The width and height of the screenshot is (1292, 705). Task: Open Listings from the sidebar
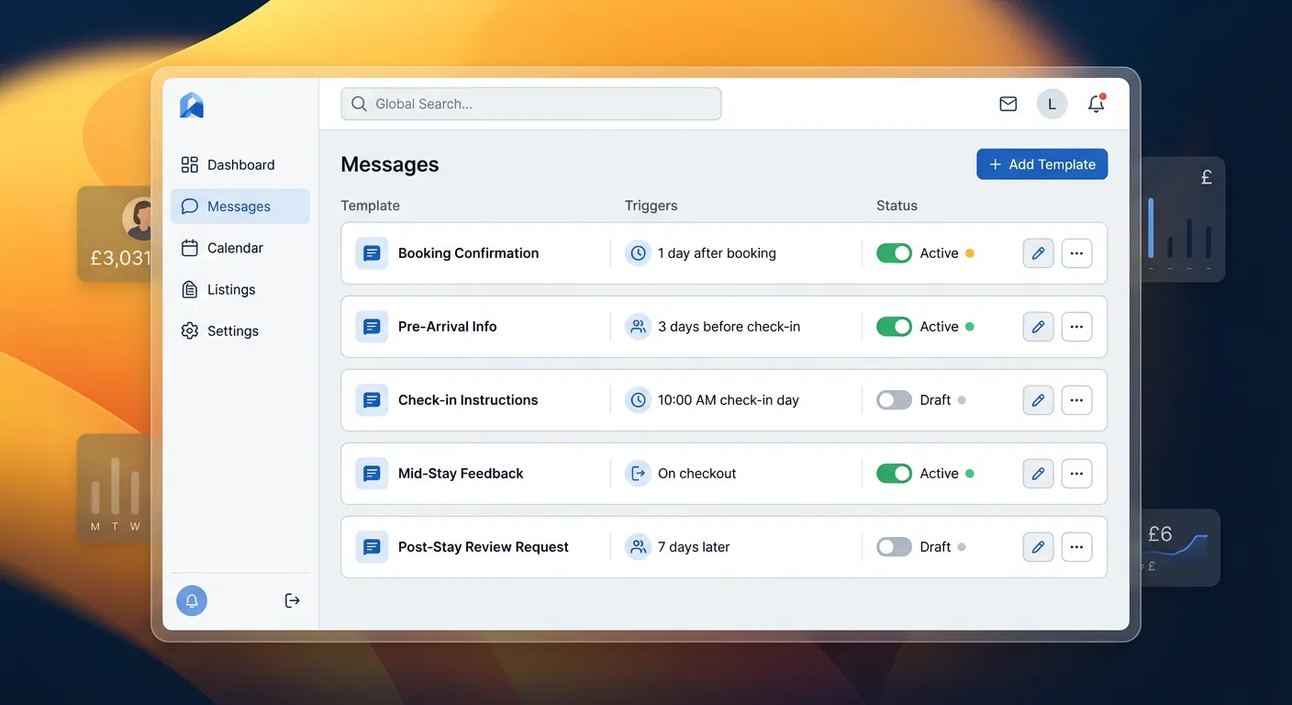pyautogui.click(x=240, y=289)
